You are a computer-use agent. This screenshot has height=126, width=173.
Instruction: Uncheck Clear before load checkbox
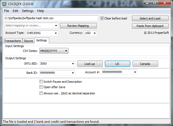[102, 18]
